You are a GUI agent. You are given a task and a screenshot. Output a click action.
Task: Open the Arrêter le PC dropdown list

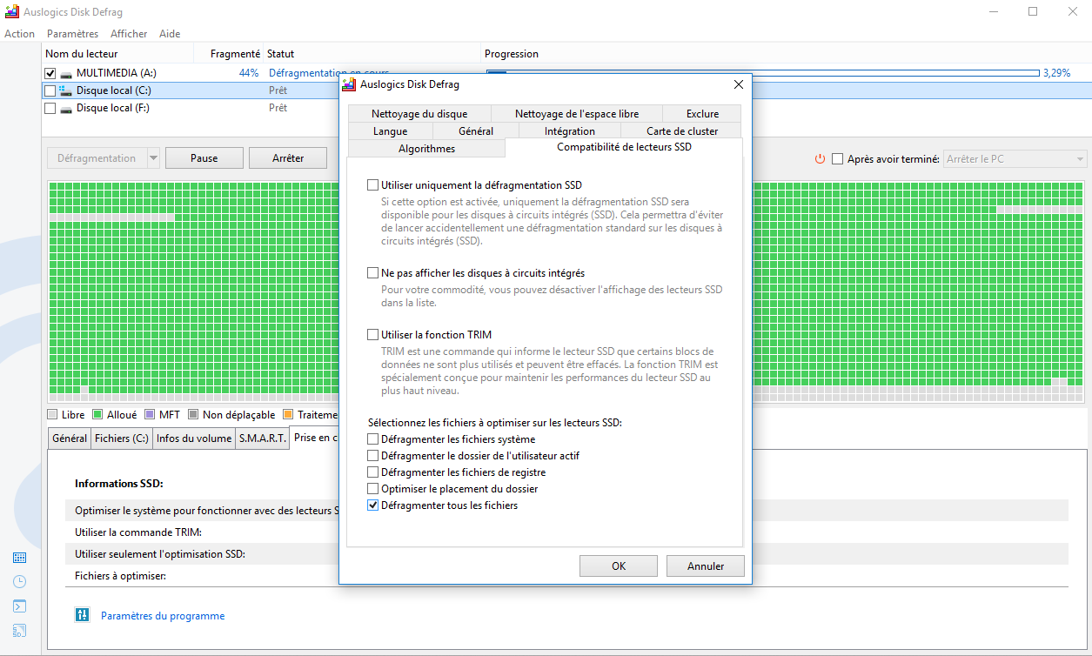tap(1079, 158)
